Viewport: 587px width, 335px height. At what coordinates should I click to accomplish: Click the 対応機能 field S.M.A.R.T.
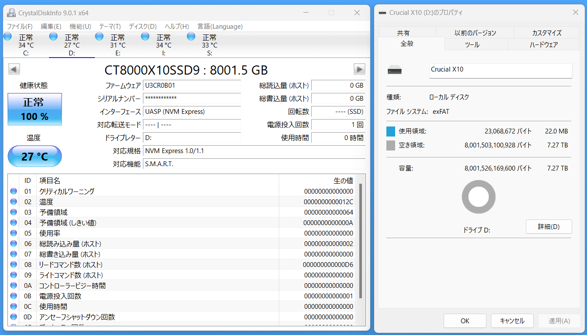[x=254, y=164]
